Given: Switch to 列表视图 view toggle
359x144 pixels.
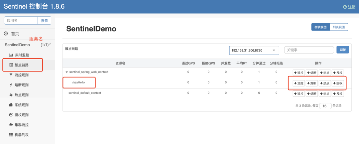Looking at the screenshot, I should (x=339, y=27).
